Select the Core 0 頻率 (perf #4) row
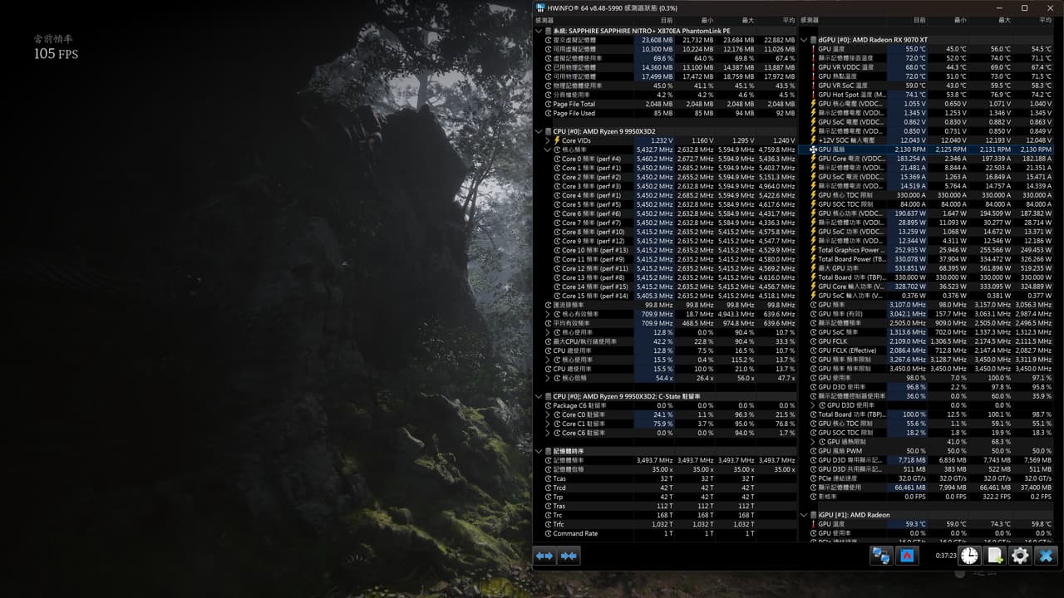1064x598 pixels. pos(665,159)
